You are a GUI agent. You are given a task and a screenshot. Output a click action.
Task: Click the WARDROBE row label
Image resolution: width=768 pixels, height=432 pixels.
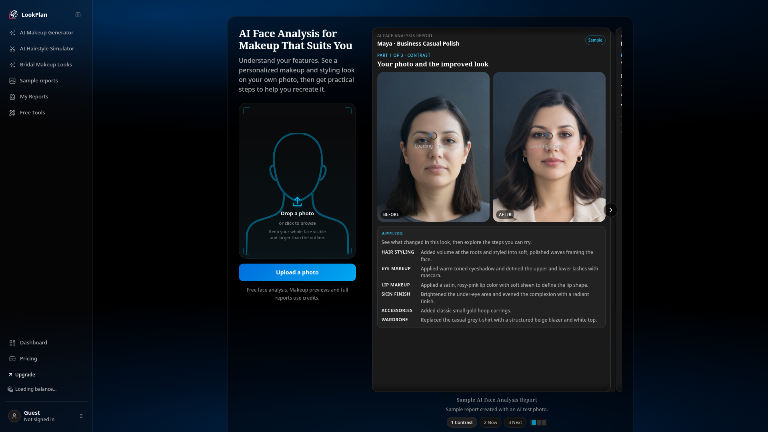395,320
